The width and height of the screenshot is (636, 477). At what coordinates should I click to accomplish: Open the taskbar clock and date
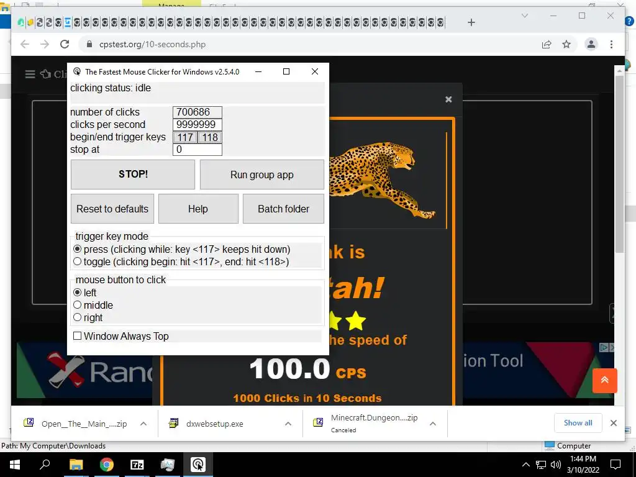tap(583, 465)
